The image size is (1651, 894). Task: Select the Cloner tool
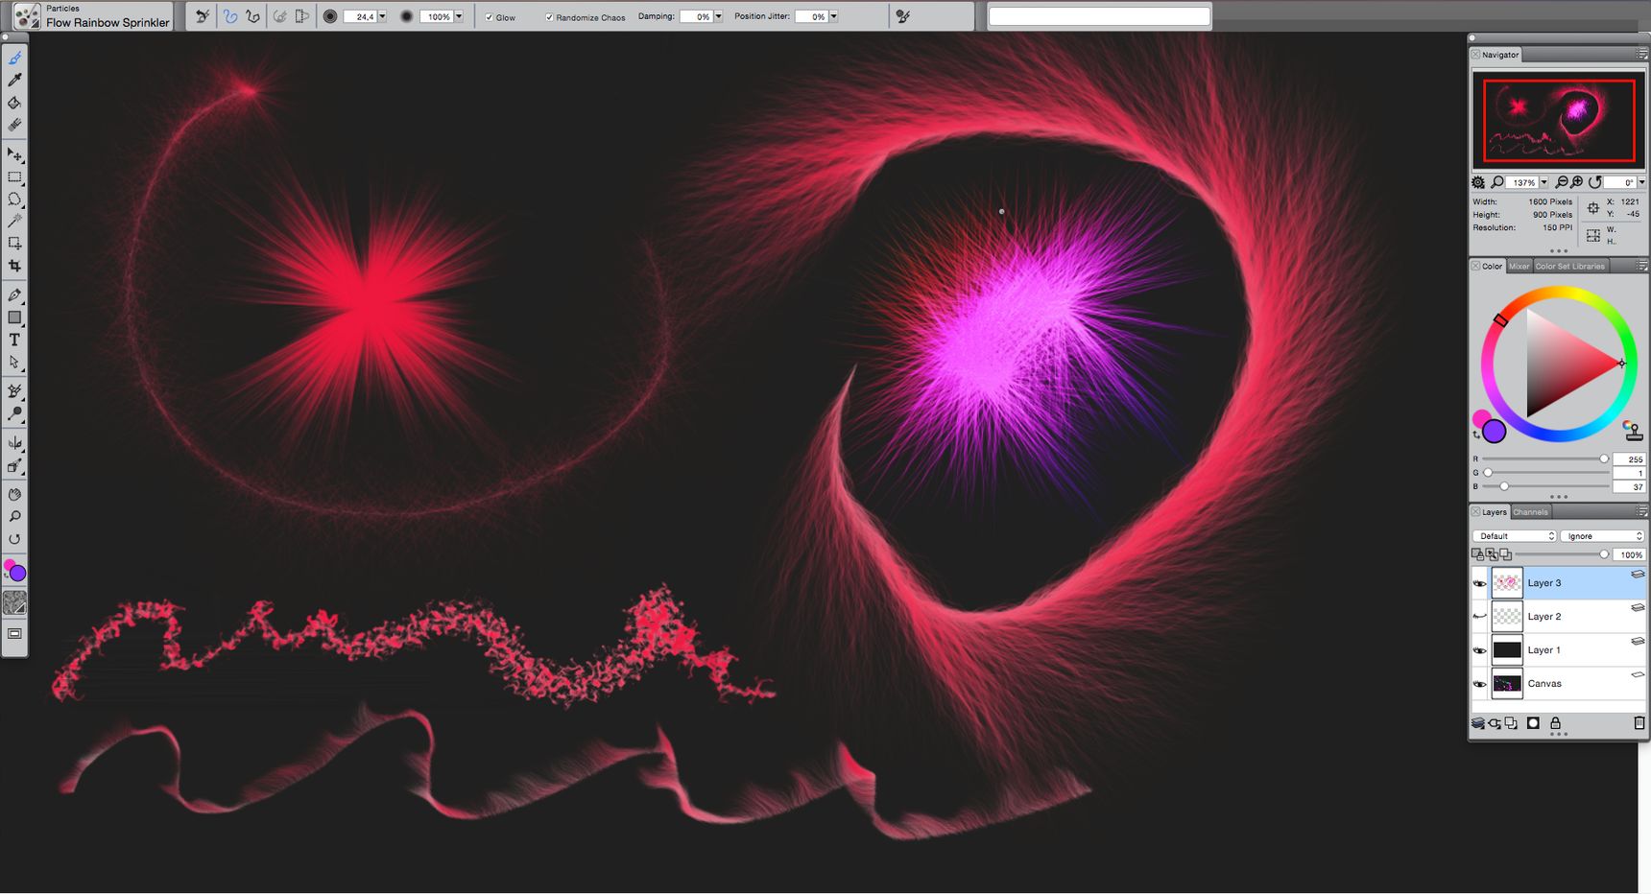(14, 391)
